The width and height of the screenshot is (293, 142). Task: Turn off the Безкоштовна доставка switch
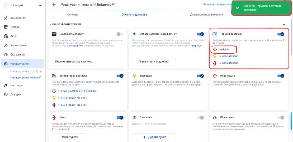[120, 76]
